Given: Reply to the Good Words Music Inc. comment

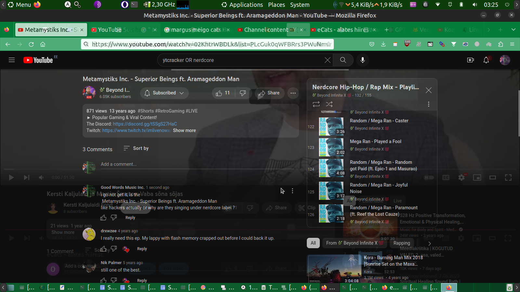Looking at the screenshot, I should pyautogui.click(x=130, y=217).
